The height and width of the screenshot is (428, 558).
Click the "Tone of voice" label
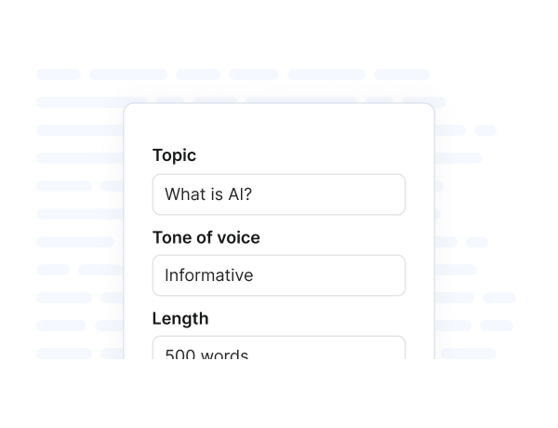[206, 237]
